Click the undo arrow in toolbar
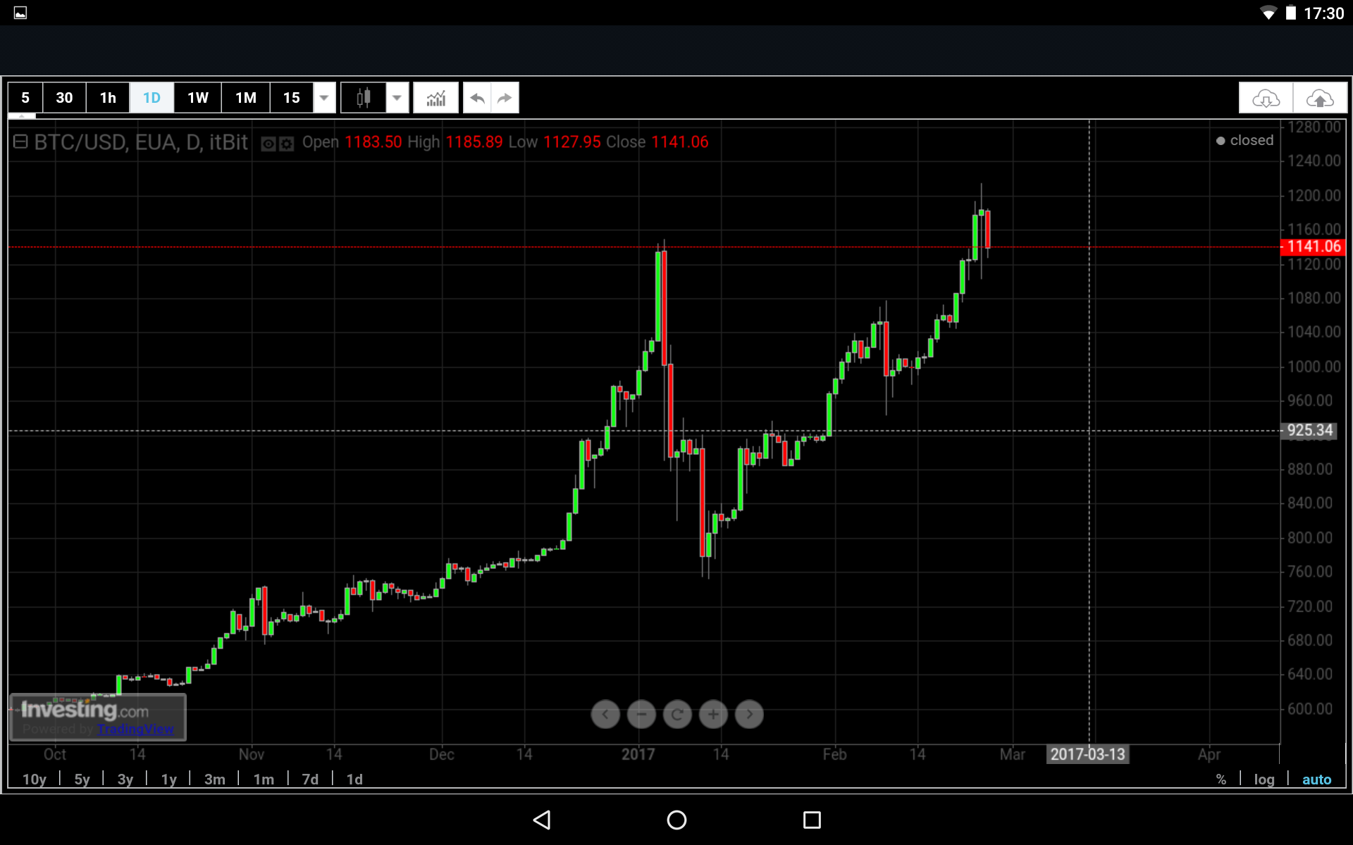The width and height of the screenshot is (1353, 845). 477,98
